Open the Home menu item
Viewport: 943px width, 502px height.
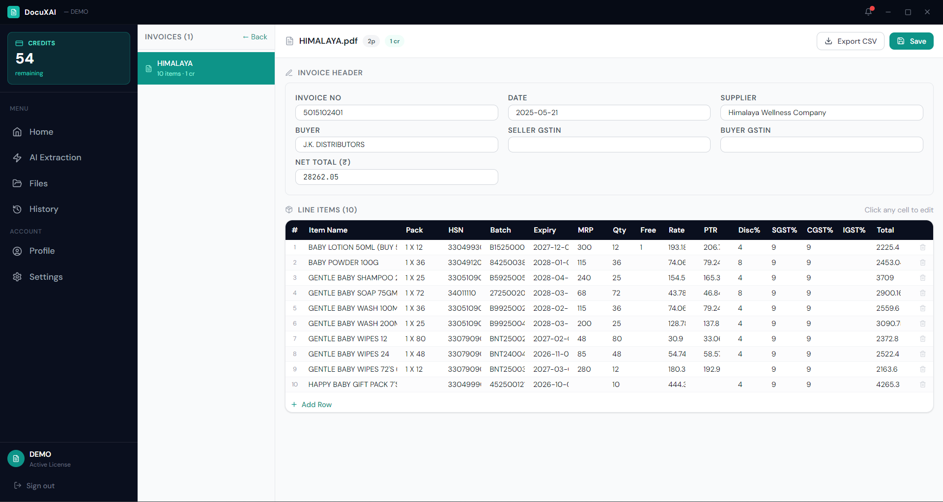(x=69, y=132)
